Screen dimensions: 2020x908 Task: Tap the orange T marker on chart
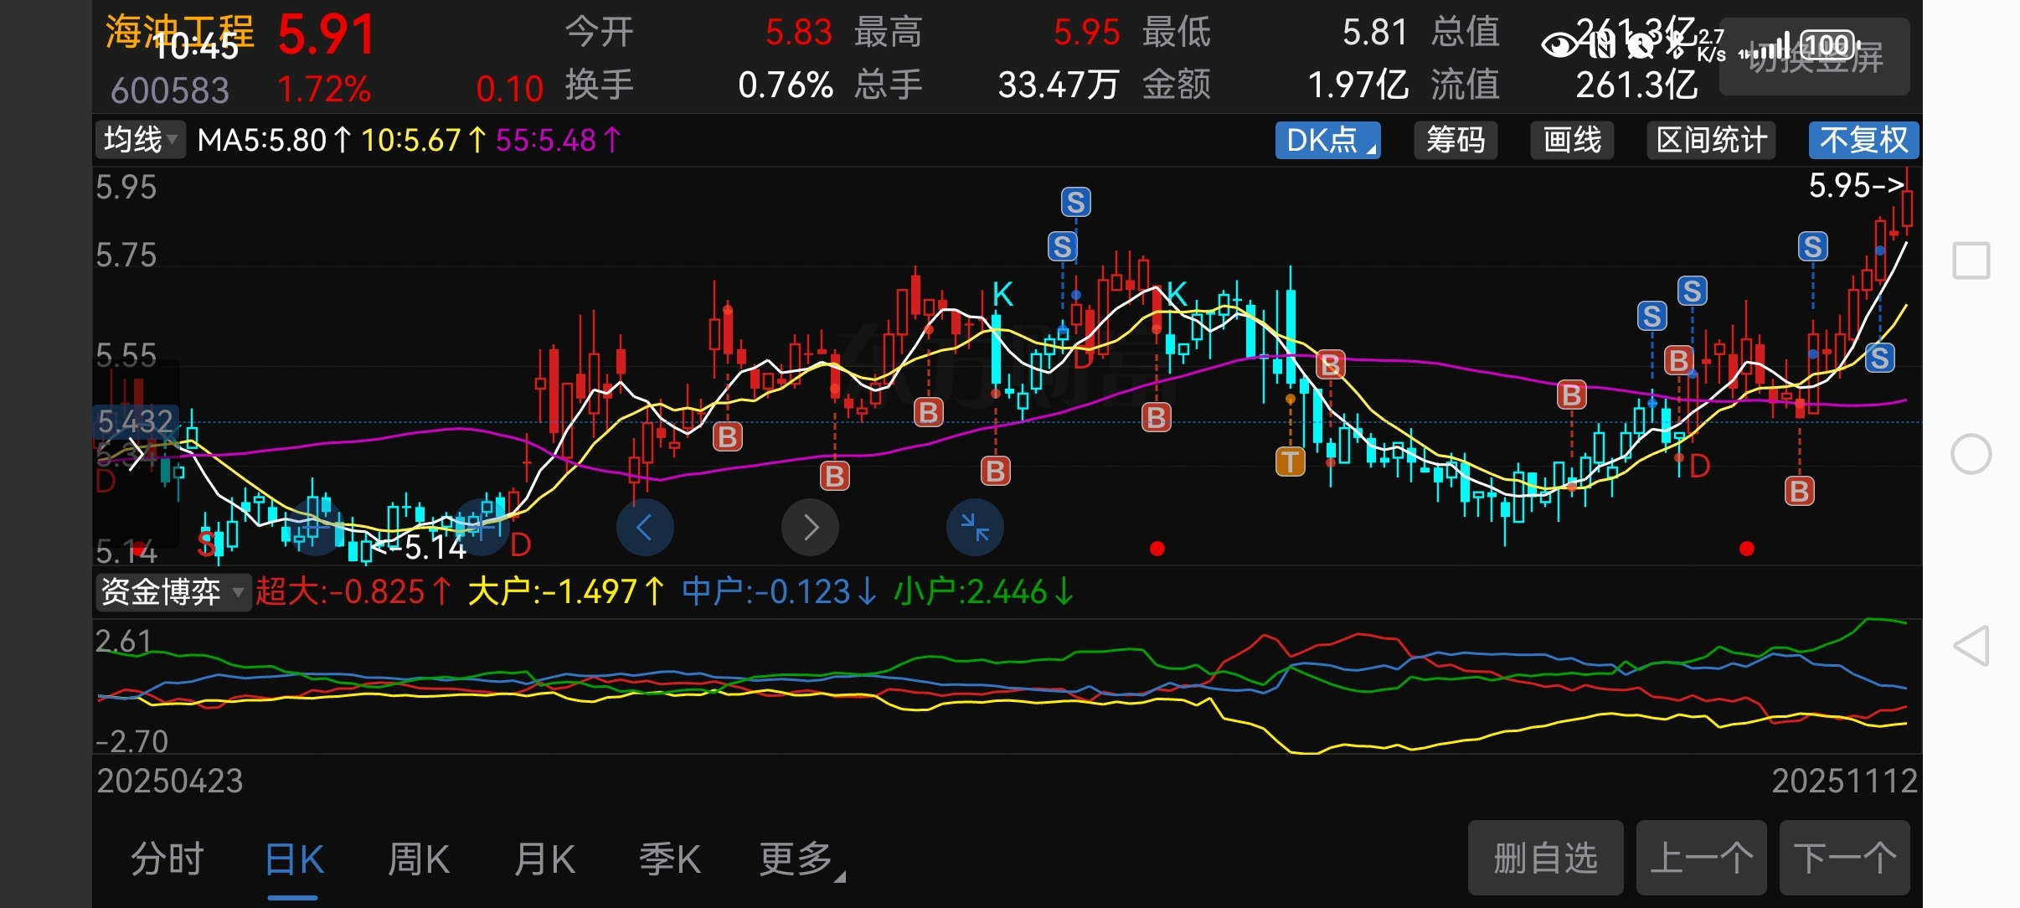1290,462
